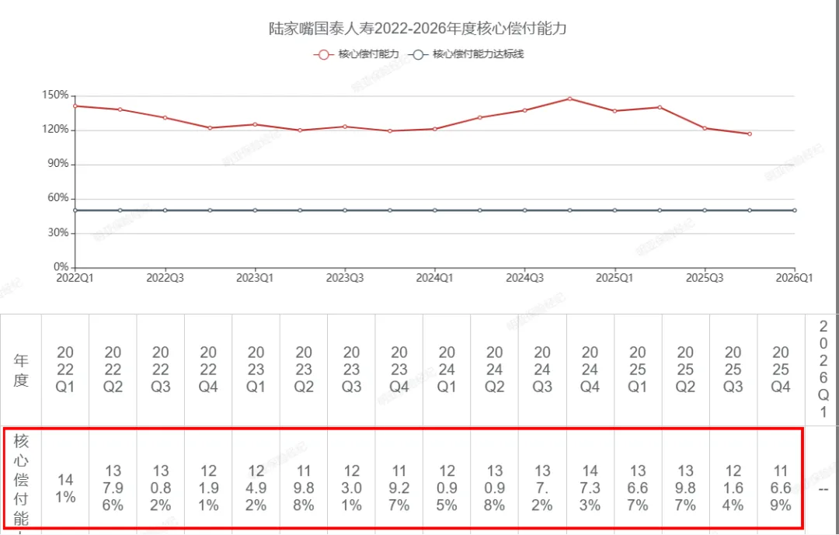
Task: Click the 150% y-axis tick label
Action: tap(54, 96)
